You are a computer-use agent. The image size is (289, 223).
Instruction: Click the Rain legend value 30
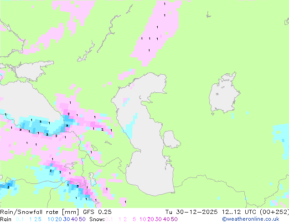(67, 219)
